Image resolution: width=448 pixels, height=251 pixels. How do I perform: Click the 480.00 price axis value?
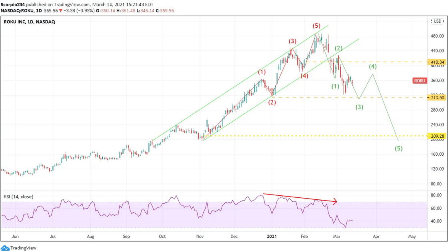(x=438, y=36)
